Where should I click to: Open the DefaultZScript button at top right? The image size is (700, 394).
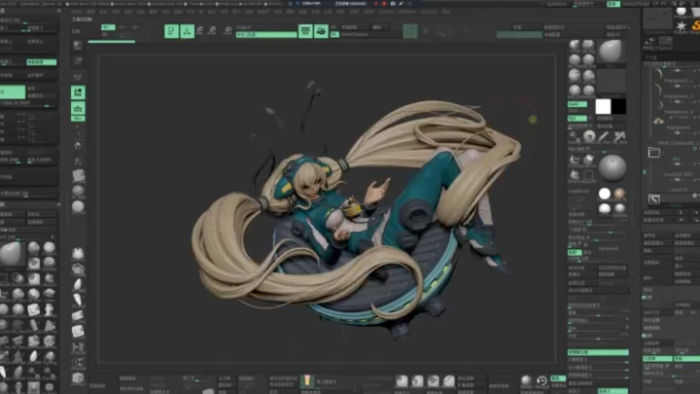[634, 4]
